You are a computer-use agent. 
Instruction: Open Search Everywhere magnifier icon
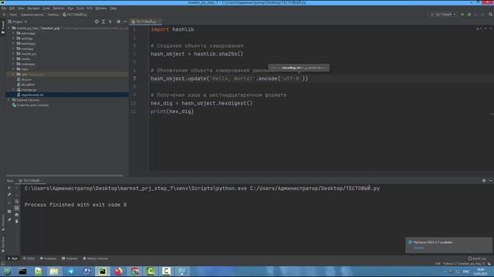491,15
